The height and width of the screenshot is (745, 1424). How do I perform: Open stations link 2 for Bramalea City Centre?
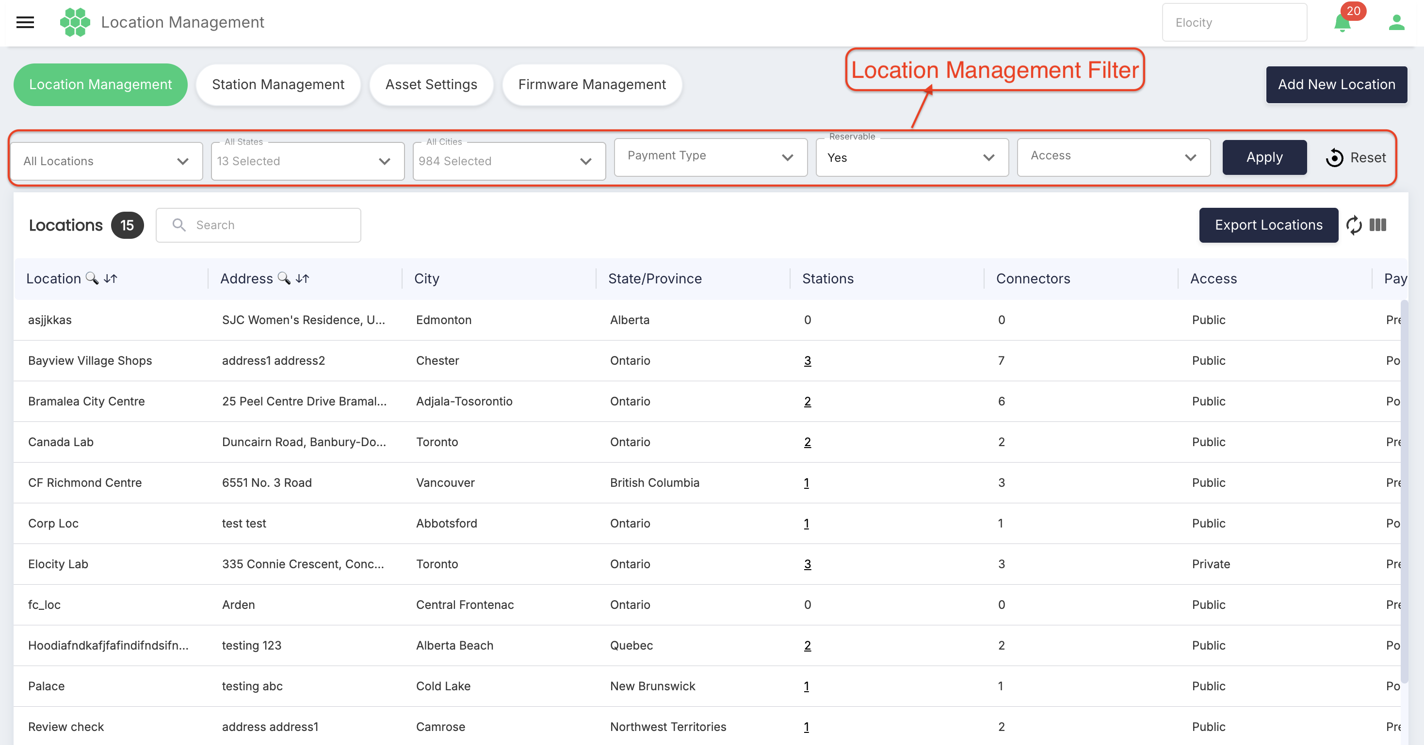(x=807, y=402)
